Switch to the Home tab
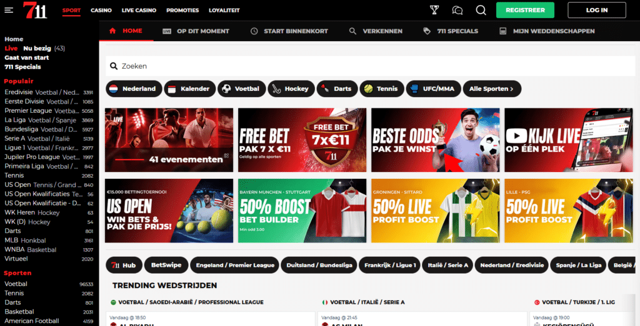Image resolution: width=640 pixels, height=326 pixels. tap(126, 31)
